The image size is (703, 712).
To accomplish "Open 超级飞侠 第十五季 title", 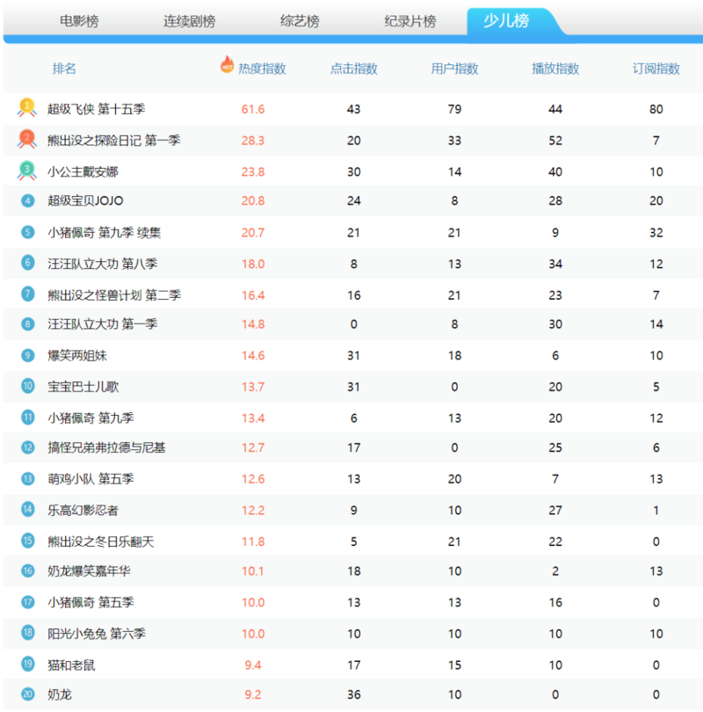I will coord(96,109).
